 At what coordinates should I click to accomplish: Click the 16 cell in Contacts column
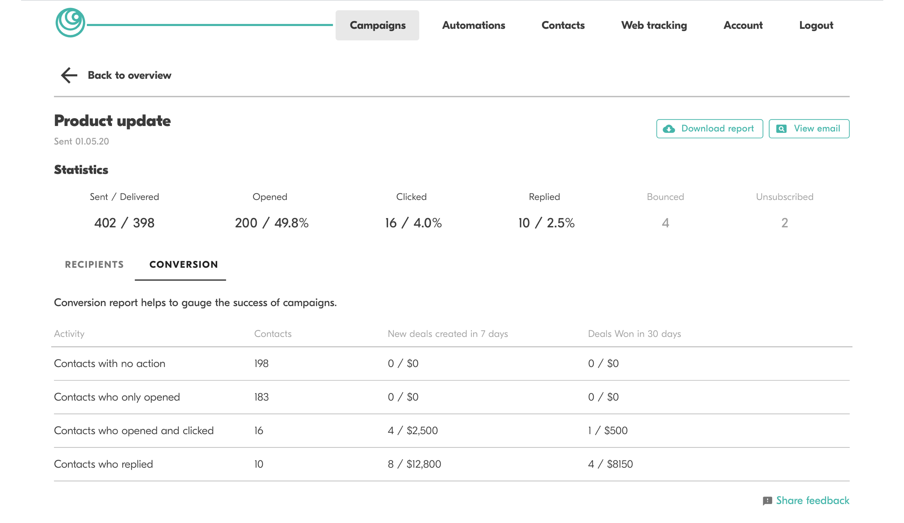(x=258, y=431)
